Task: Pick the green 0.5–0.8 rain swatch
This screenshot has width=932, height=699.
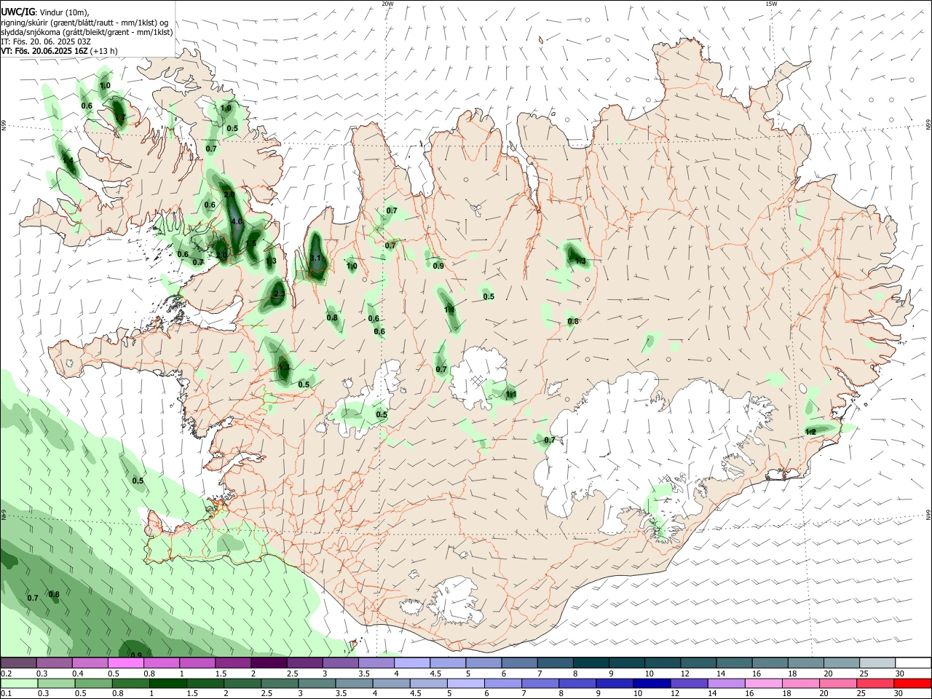Action: pyautogui.click(x=94, y=684)
